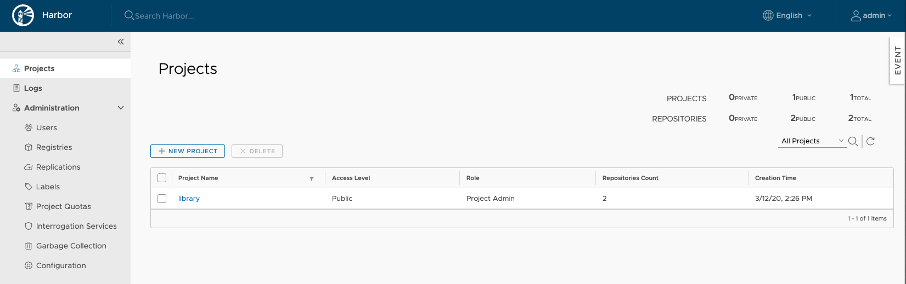
Task: Open the All Projects filter dropdown
Action: (x=812, y=141)
